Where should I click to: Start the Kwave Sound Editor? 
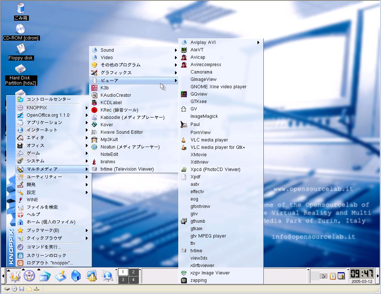coord(134,132)
